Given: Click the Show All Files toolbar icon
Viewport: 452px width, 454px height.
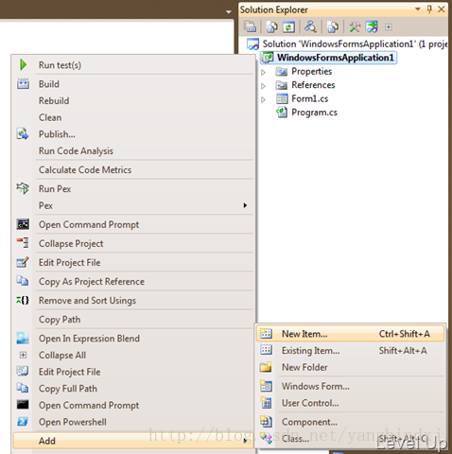Looking at the screenshot, I should point(272,26).
